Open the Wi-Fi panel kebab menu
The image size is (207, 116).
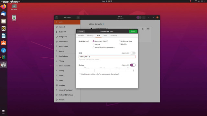(x=144, y=17)
